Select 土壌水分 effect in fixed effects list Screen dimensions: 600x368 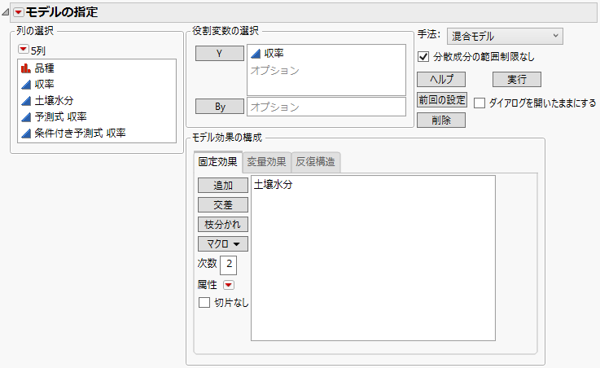tap(274, 185)
